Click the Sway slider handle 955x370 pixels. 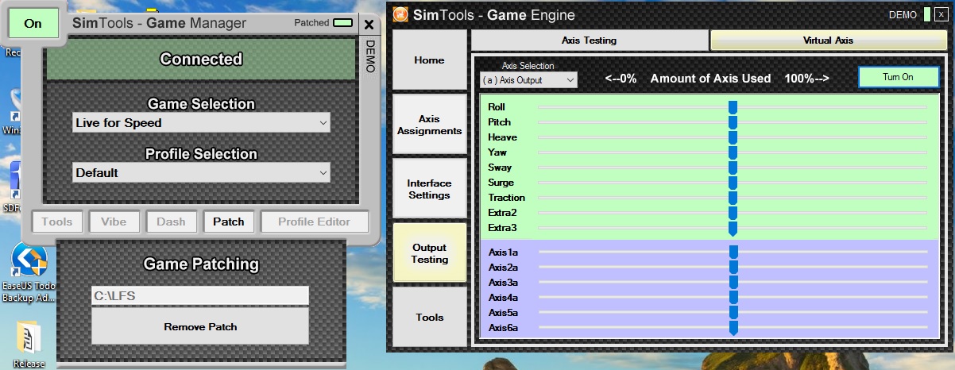(733, 168)
